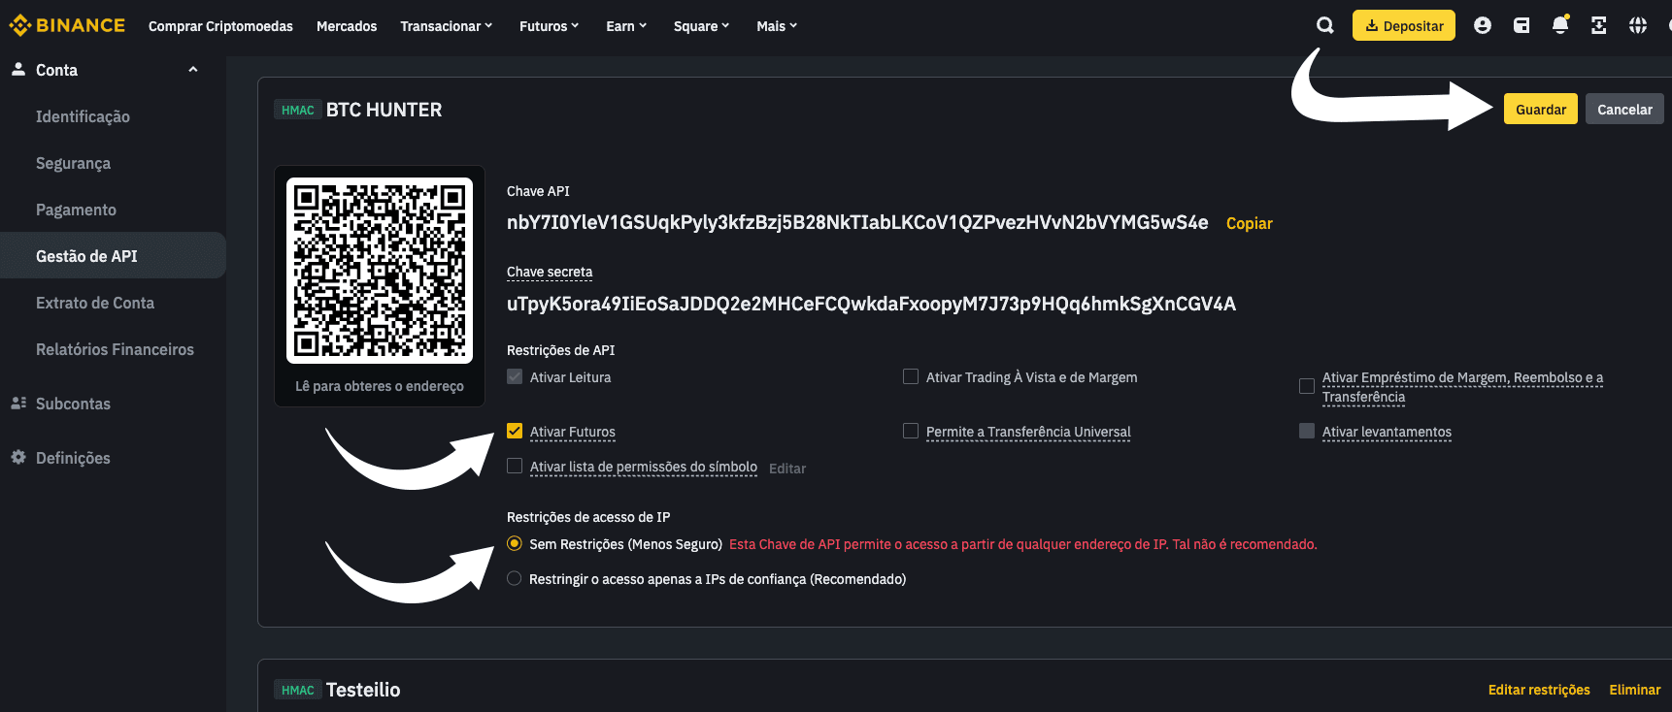Open the app download icon
This screenshot has height=712, width=1672.
point(1598,25)
